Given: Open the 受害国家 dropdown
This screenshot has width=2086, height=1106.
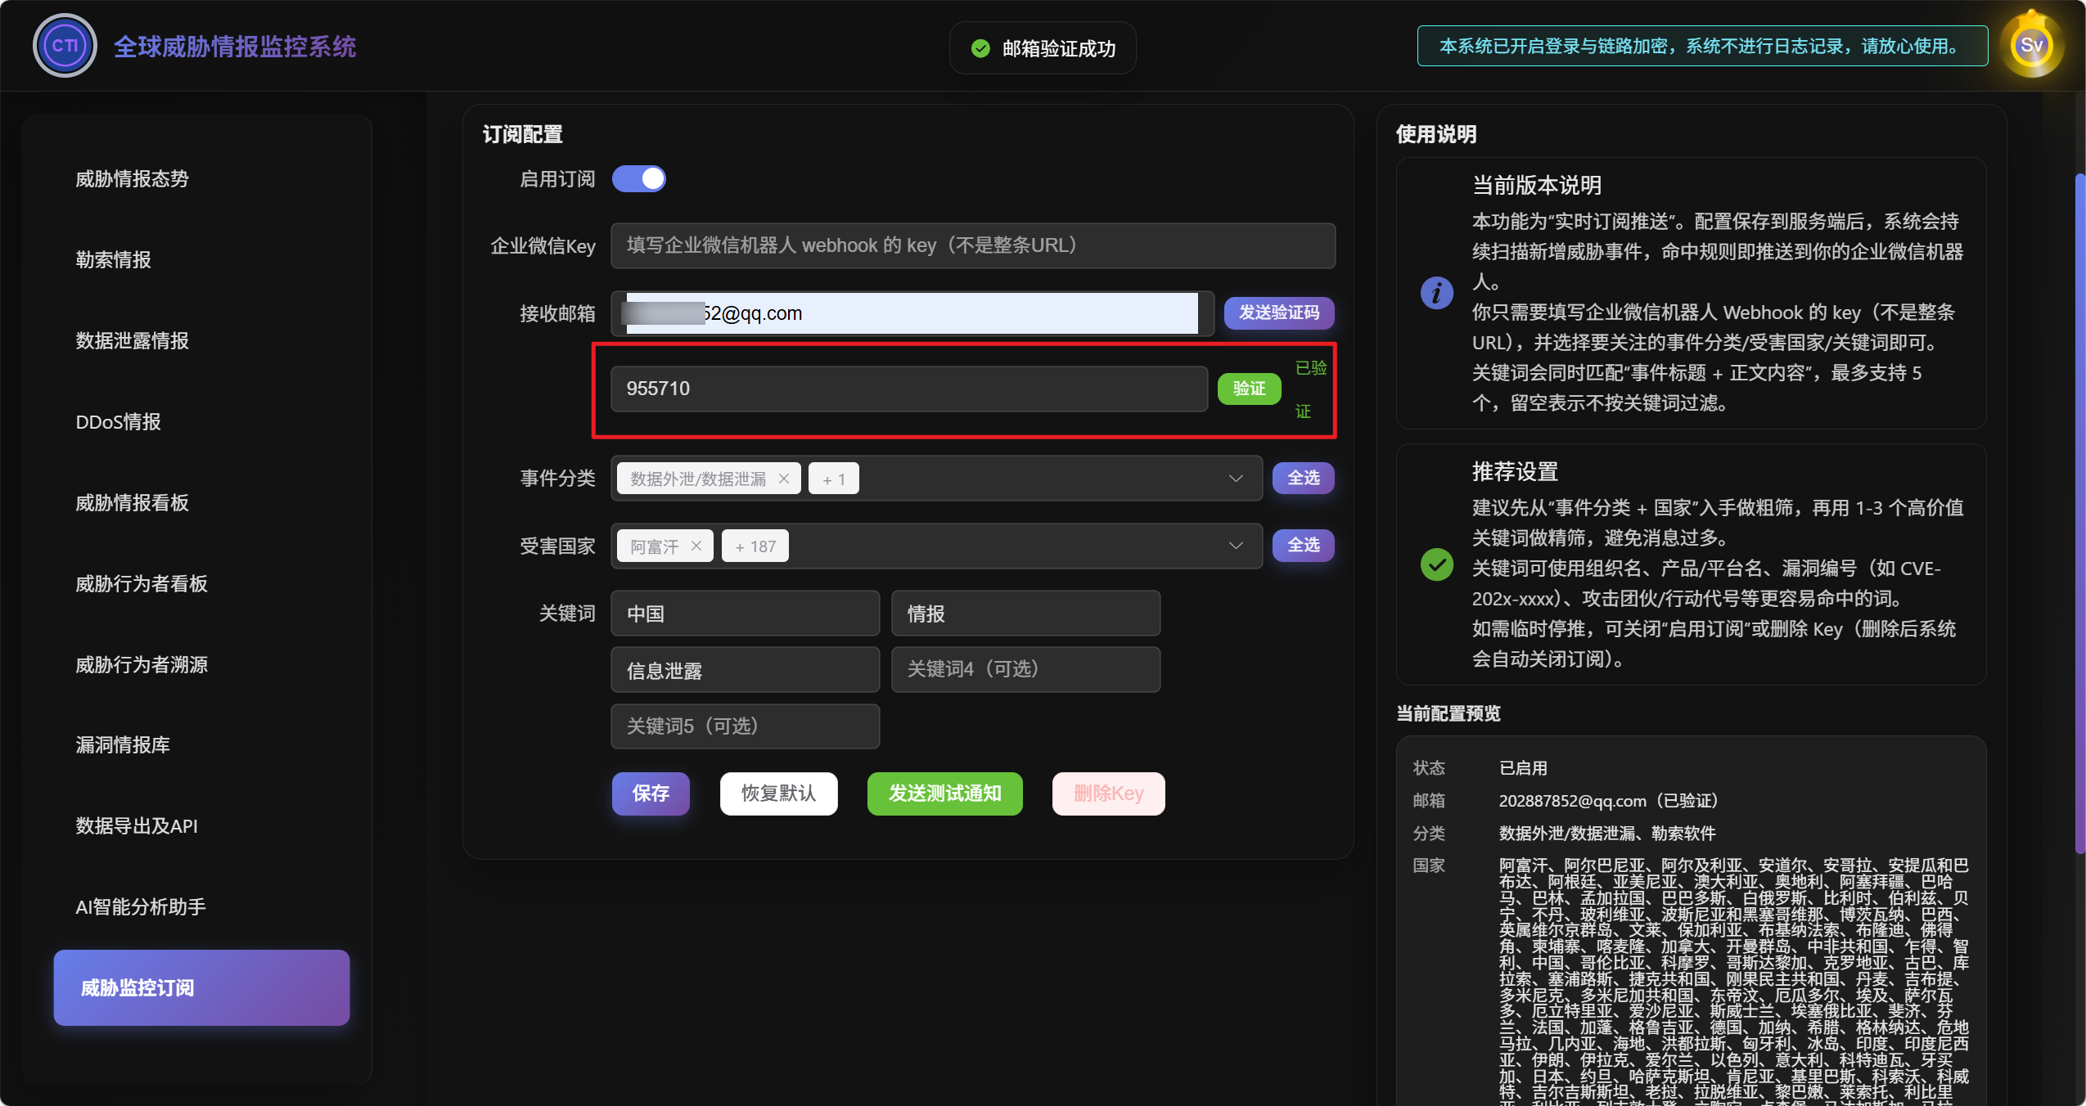Looking at the screenshot, I should 1234,546.
